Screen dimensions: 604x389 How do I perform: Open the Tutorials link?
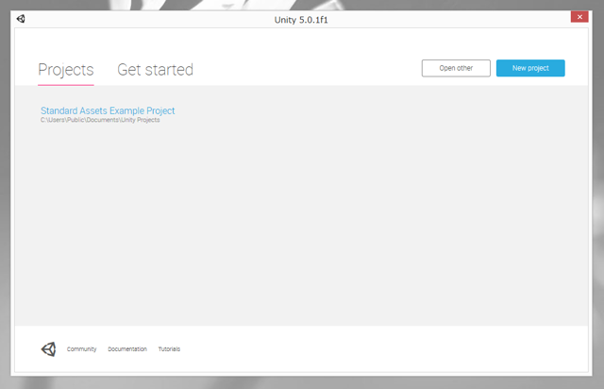click(169, 349)
